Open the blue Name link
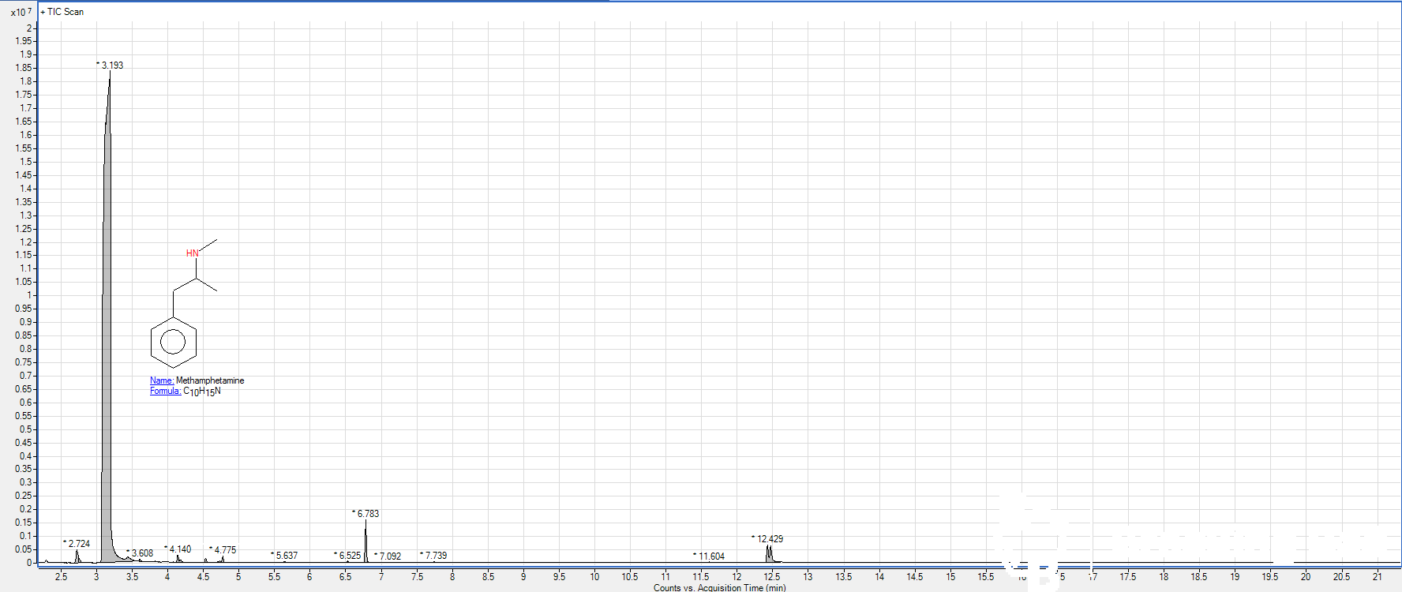1402x592 pixels. pyautogui.click(x=162, y=380)
